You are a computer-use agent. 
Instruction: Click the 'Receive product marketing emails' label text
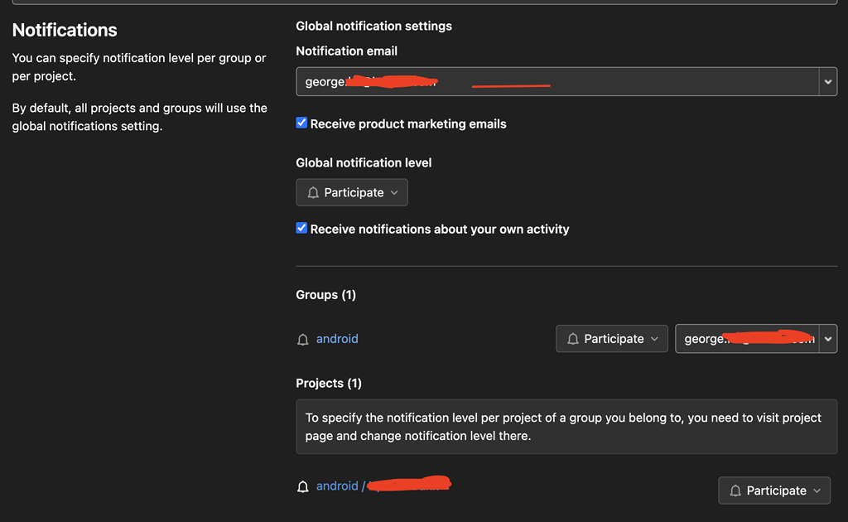[408, 124]
